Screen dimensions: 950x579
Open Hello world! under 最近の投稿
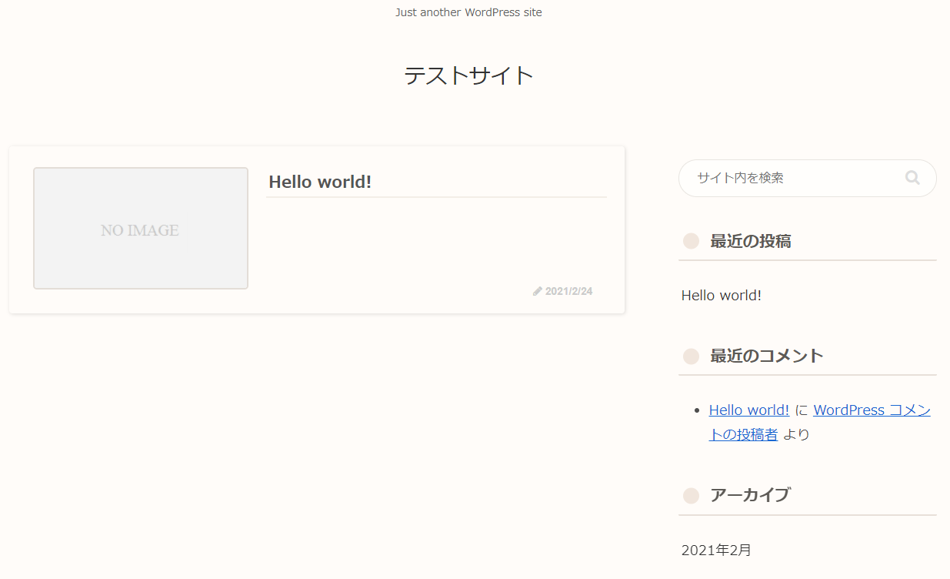tap(722, 295)
